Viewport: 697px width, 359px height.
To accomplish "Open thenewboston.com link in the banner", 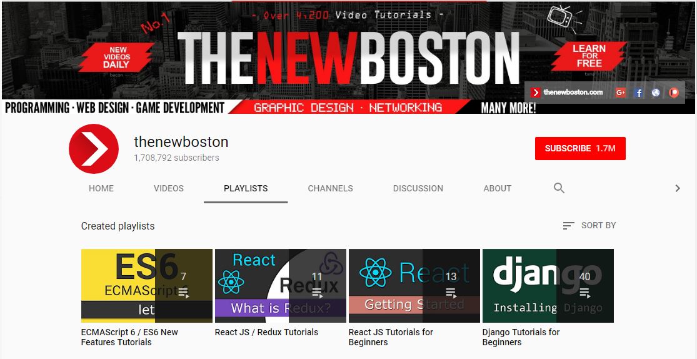I will point(573,93).
